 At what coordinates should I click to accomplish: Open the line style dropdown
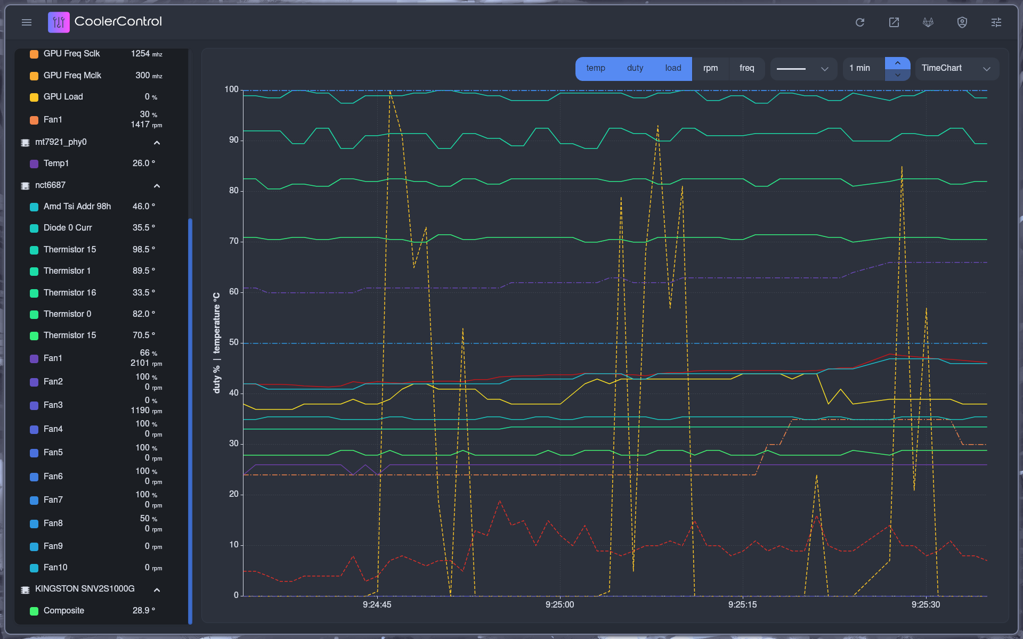[x=803, y=69]
